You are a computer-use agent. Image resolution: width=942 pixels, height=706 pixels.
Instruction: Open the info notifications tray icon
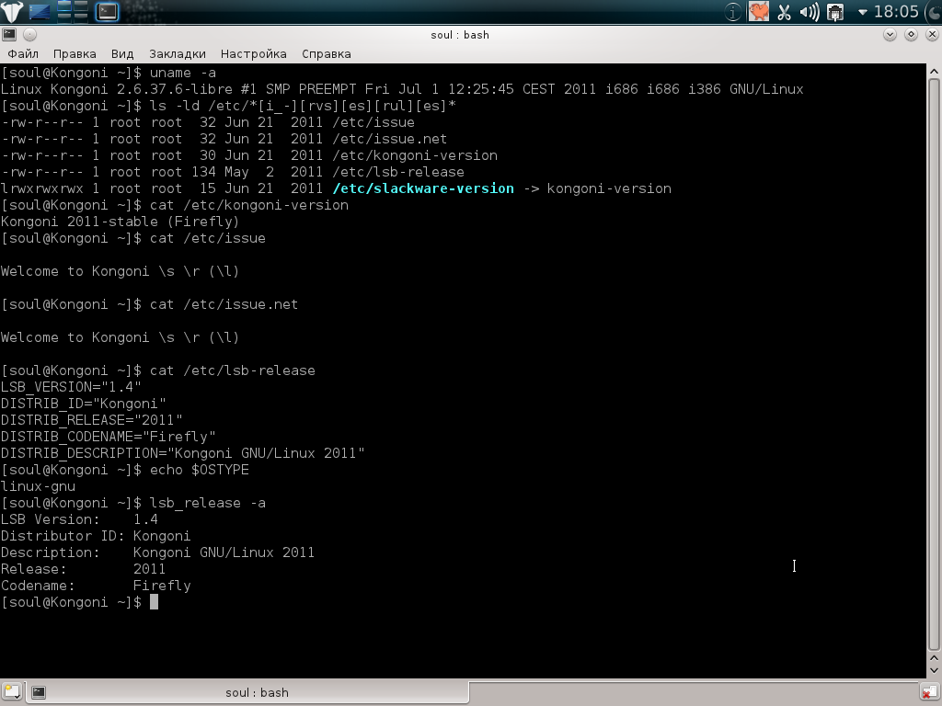coord(732,12)
